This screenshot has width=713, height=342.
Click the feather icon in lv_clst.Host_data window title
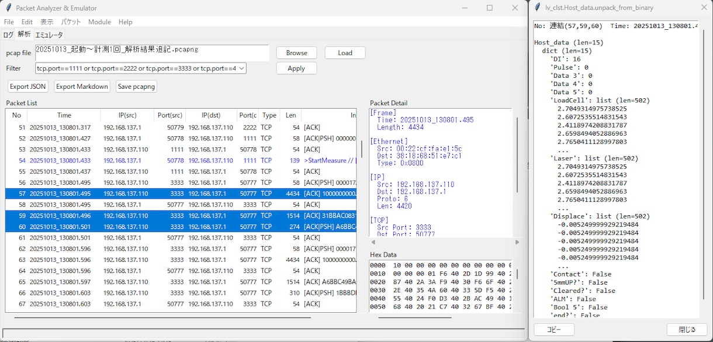pos(538,8)
